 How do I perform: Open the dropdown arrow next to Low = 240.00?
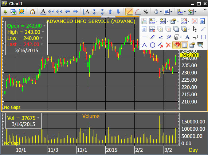click(42, 38)
